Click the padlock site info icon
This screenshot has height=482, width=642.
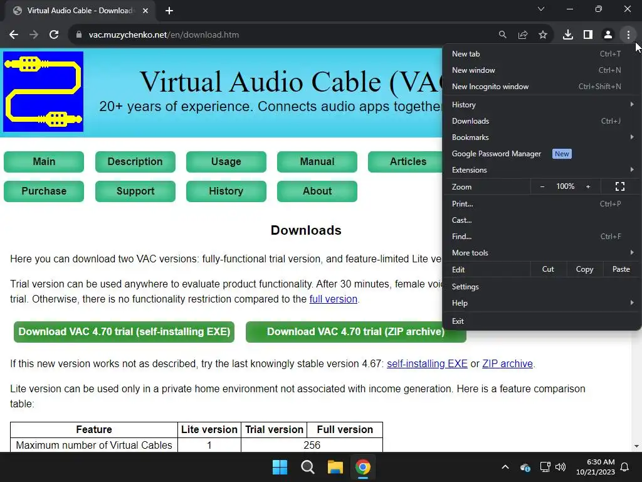(x=79, y=35)
